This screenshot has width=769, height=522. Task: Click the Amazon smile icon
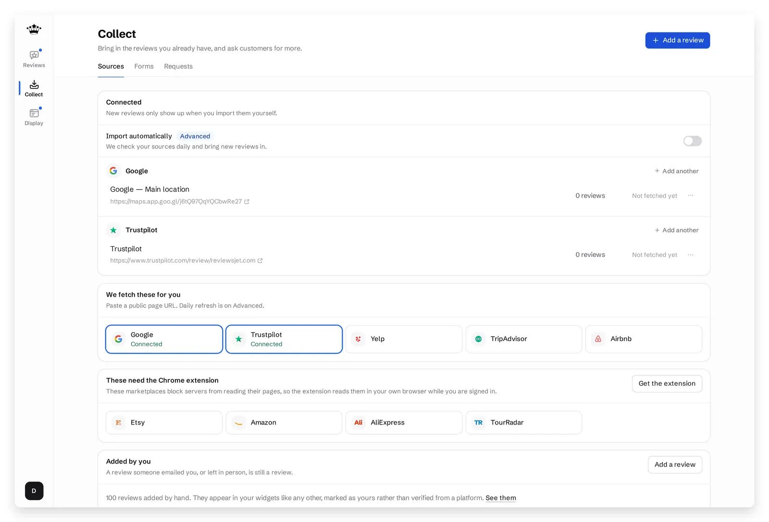click(x=238, y=423)
